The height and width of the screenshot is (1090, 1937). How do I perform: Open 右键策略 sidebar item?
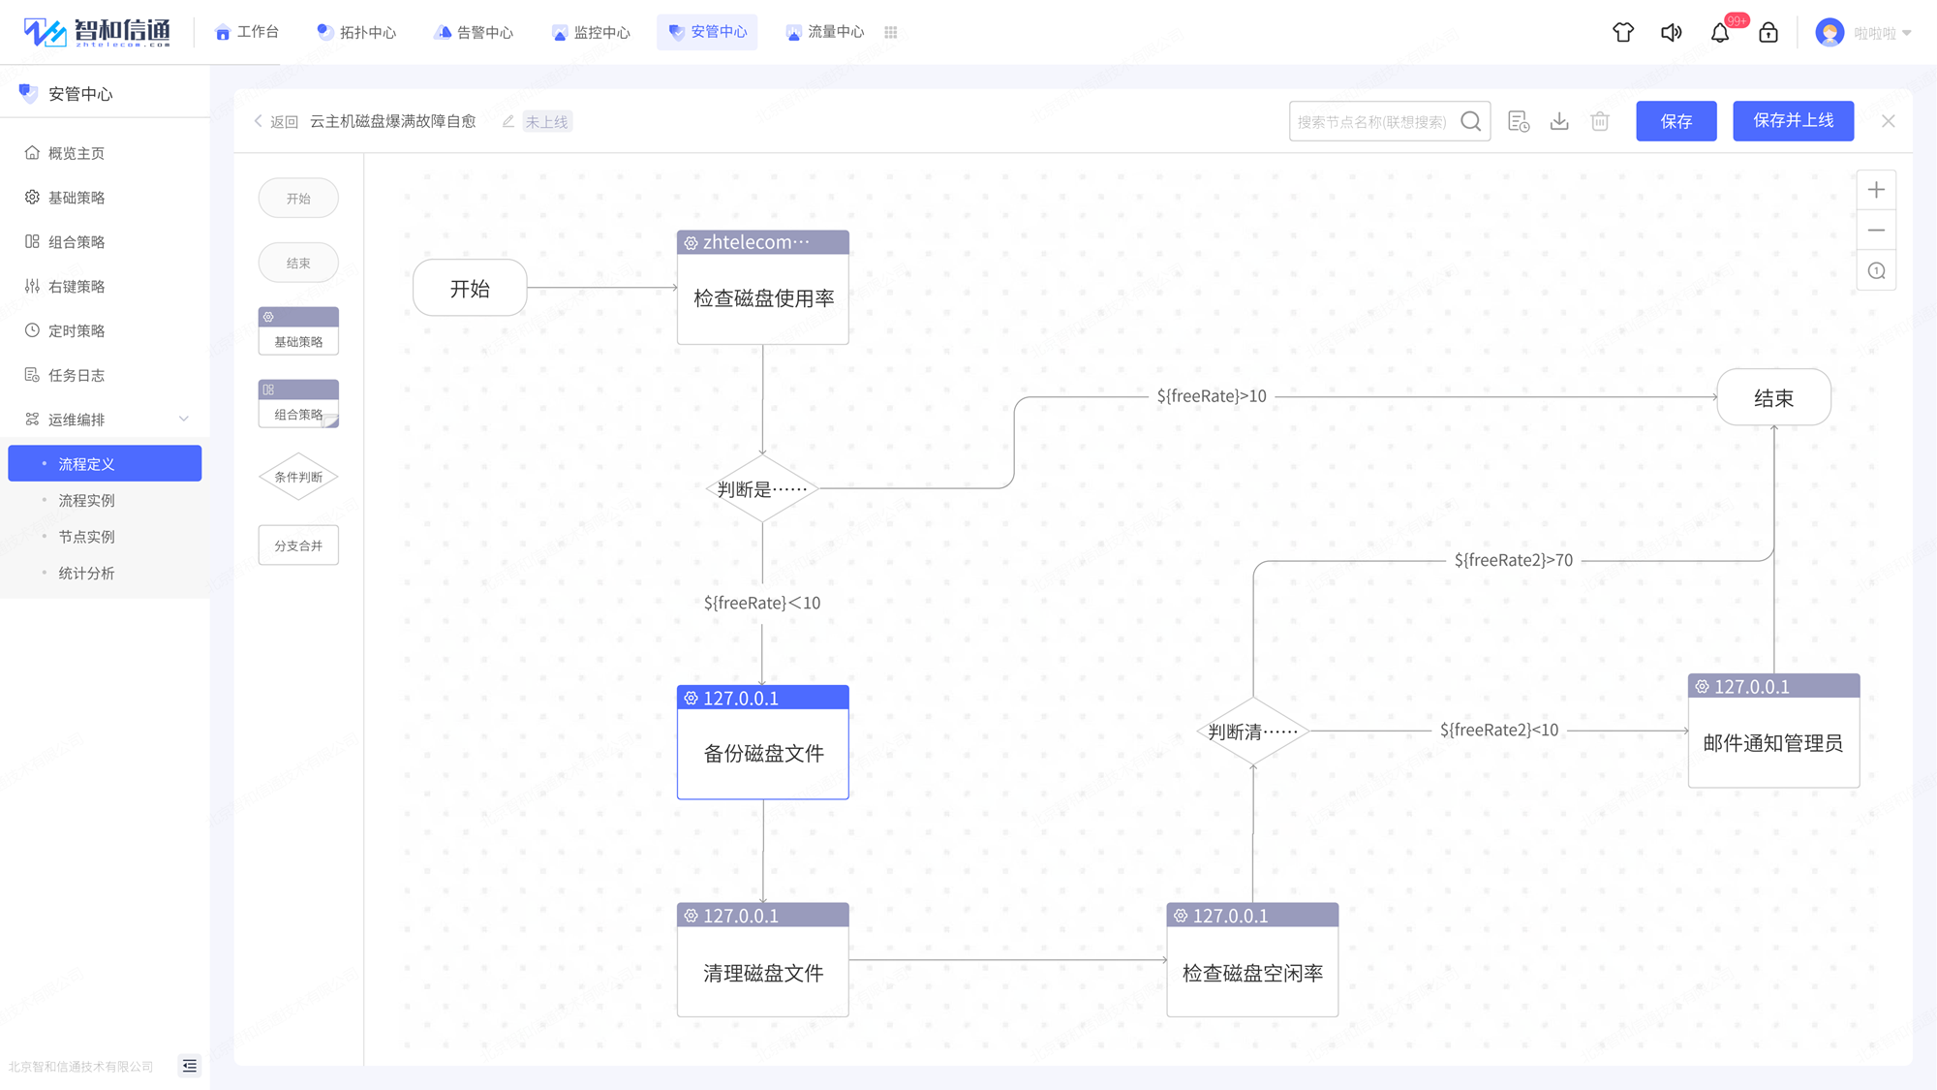(105, 287)
